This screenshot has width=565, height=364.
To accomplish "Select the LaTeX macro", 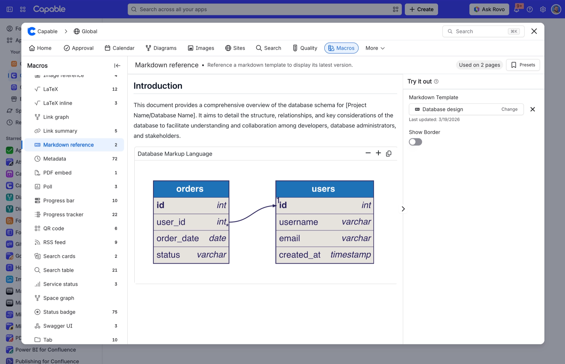I will click(x=74, y=89).
